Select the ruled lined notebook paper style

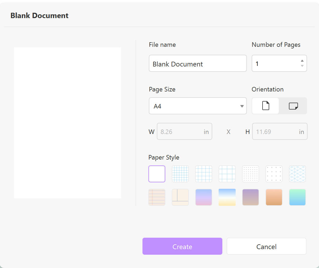click(x=157, y=197)
